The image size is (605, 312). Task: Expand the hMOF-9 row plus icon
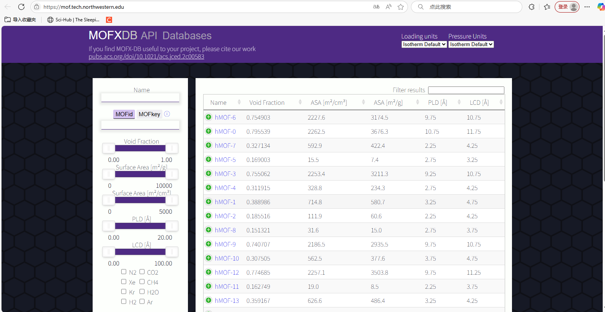(x=209, y=244)
